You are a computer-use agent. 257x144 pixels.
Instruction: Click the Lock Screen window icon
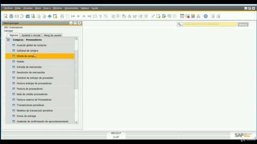tap(55, 16)
